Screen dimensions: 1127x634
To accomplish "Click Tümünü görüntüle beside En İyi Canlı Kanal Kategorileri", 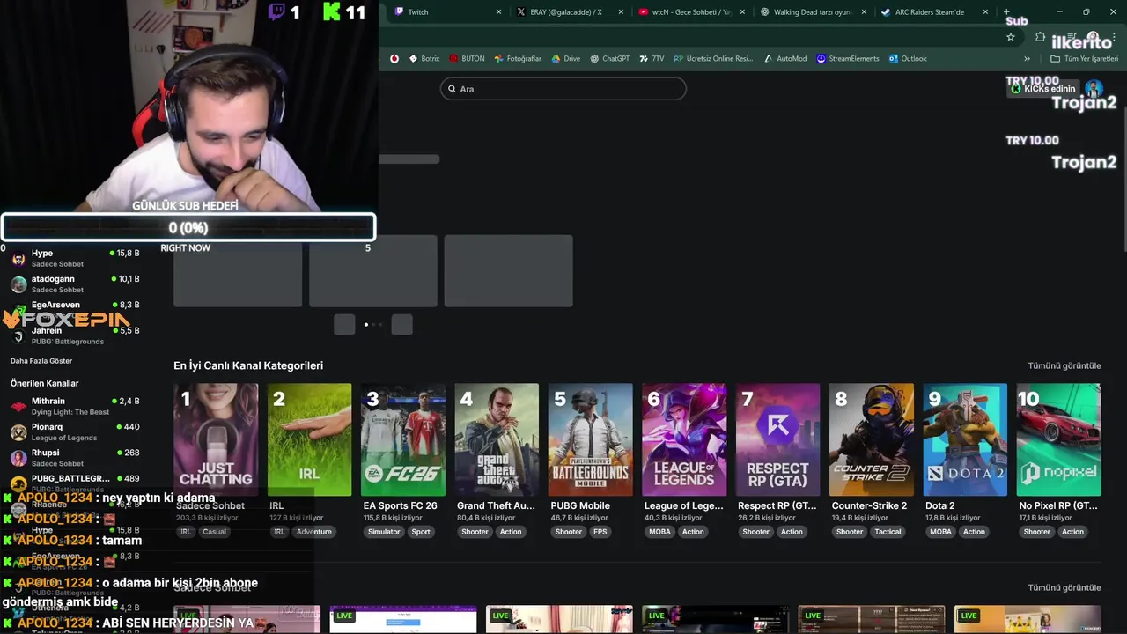I will (x=1064, y=365).
